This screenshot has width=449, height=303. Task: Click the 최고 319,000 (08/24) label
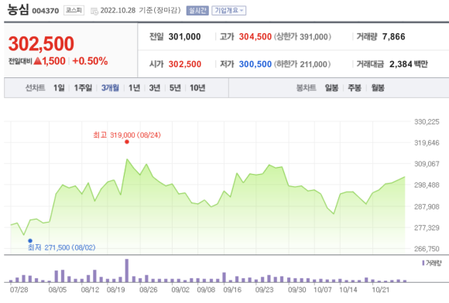127,134
